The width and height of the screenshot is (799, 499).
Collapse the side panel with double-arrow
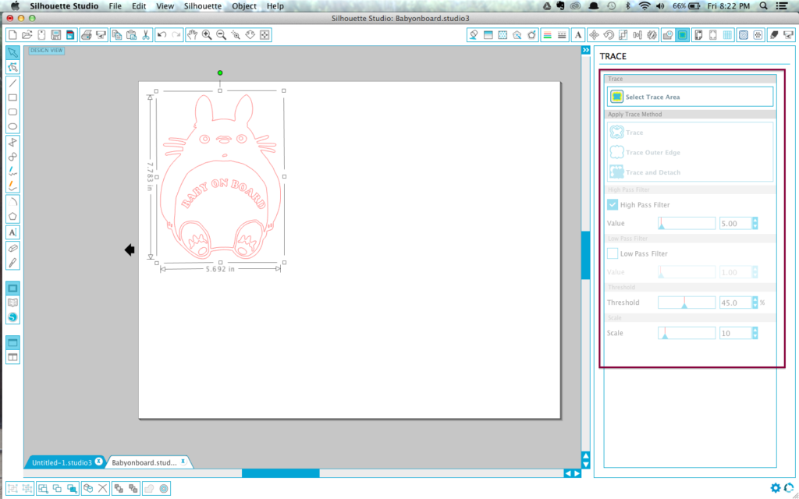(x=586, y=50)
